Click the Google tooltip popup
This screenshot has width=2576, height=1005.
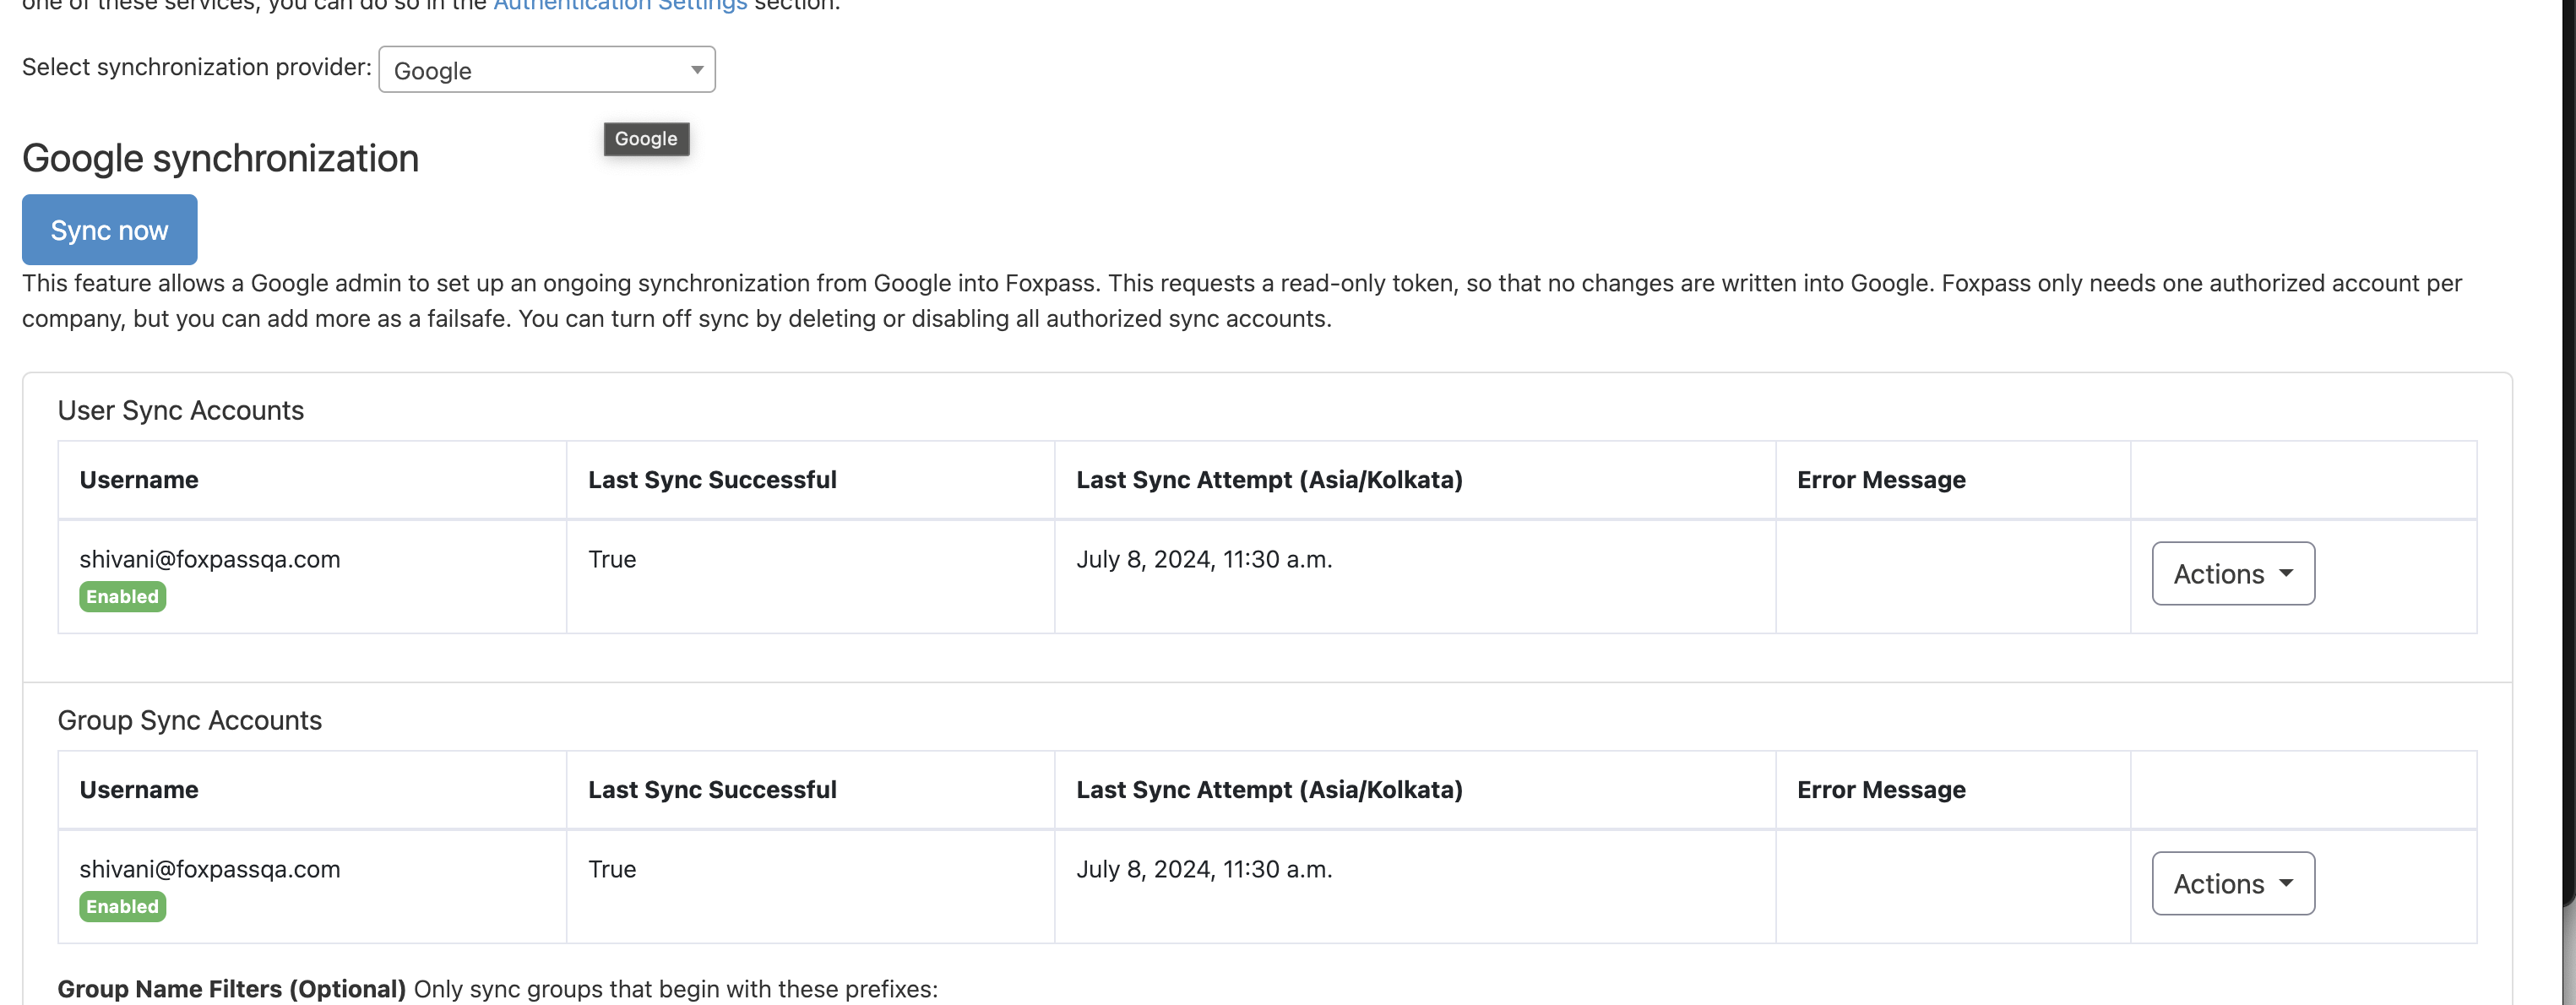[x=646, y=139]
